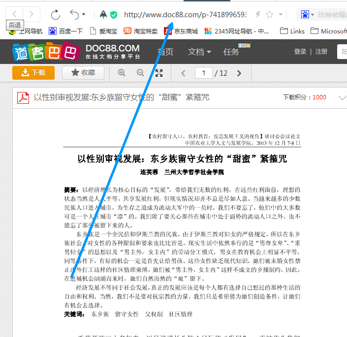Toggle fullscreen view icon
This screenshot has width=347, height=337.
(159, 73)
